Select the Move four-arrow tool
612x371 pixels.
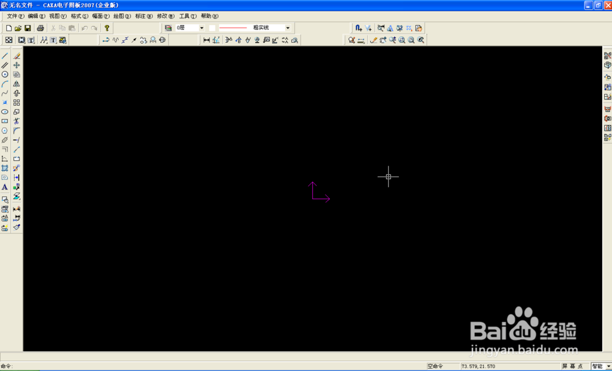[x=17, y=65]
